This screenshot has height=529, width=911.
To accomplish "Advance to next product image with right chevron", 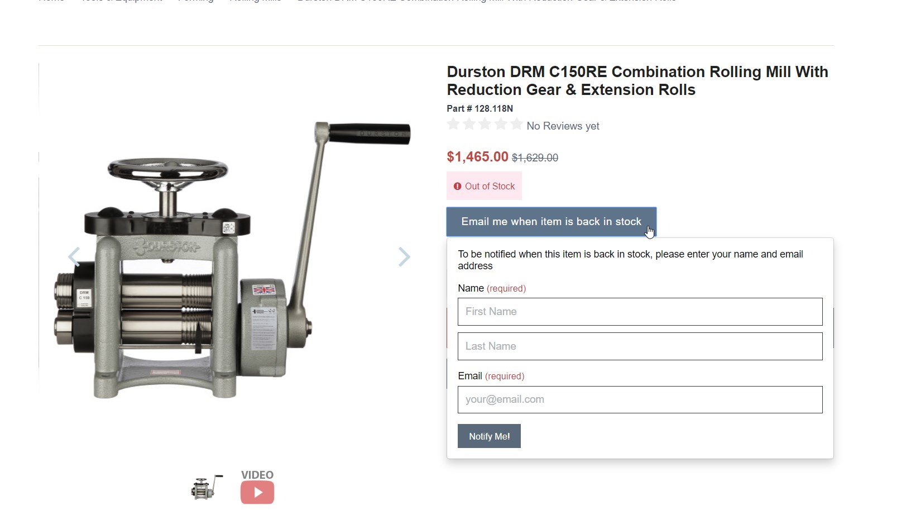I will [x=404, y=257].
